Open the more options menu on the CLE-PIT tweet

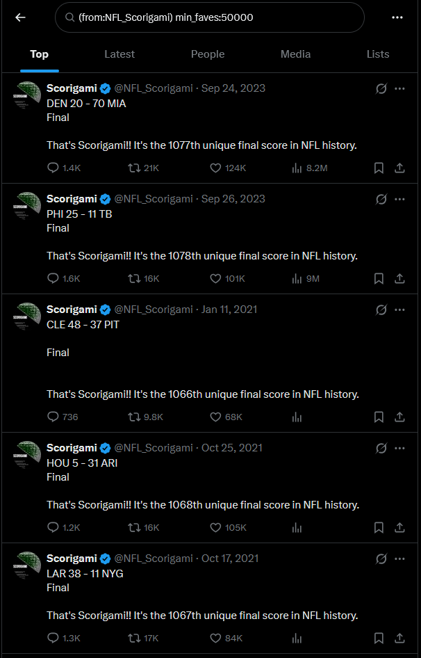coord(400,310)
